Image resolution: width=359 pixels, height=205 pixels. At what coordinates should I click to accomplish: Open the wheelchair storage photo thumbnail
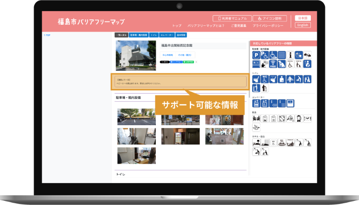point(137,136)
